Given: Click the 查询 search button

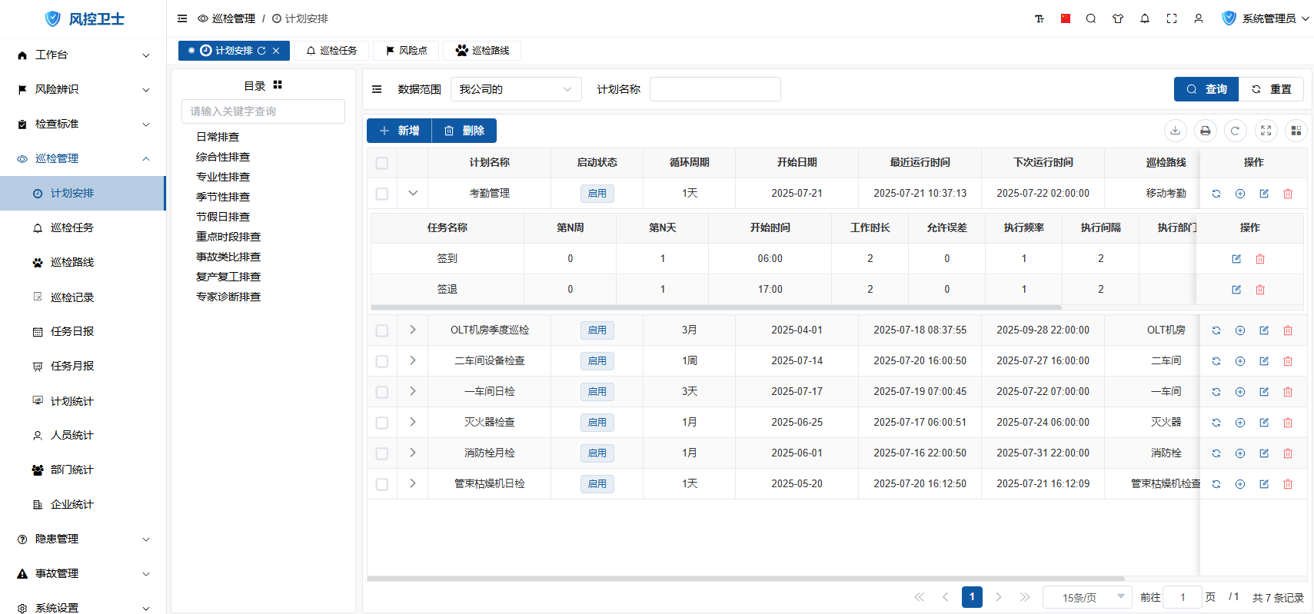Looking at the screenshot, I should point(1206,89).
